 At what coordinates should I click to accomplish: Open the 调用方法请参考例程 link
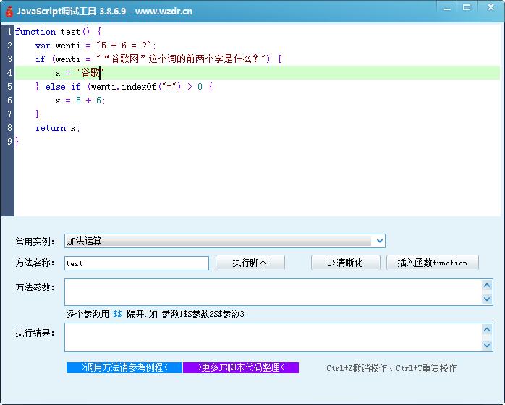click(x=124, y=367)
